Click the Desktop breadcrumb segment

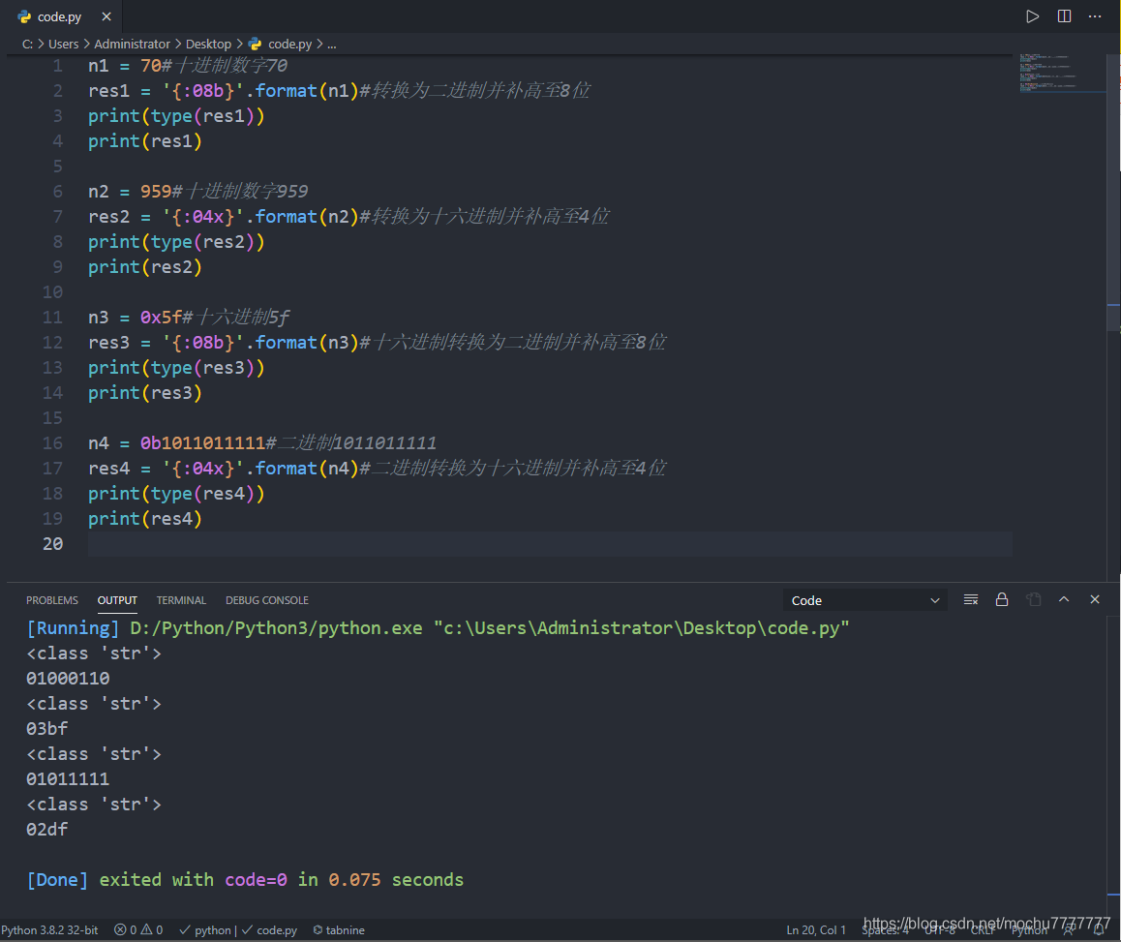[208, 44]
